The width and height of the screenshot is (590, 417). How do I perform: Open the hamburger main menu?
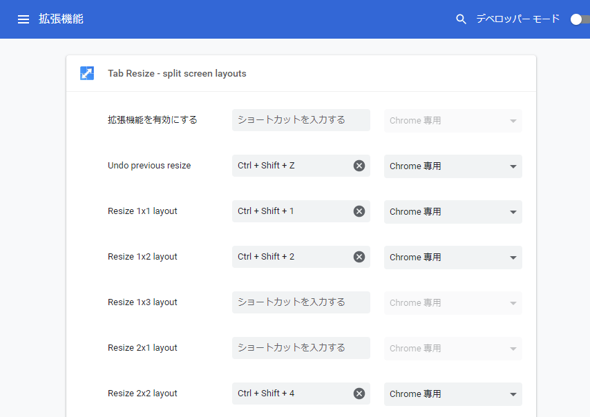tap(23, 19)
